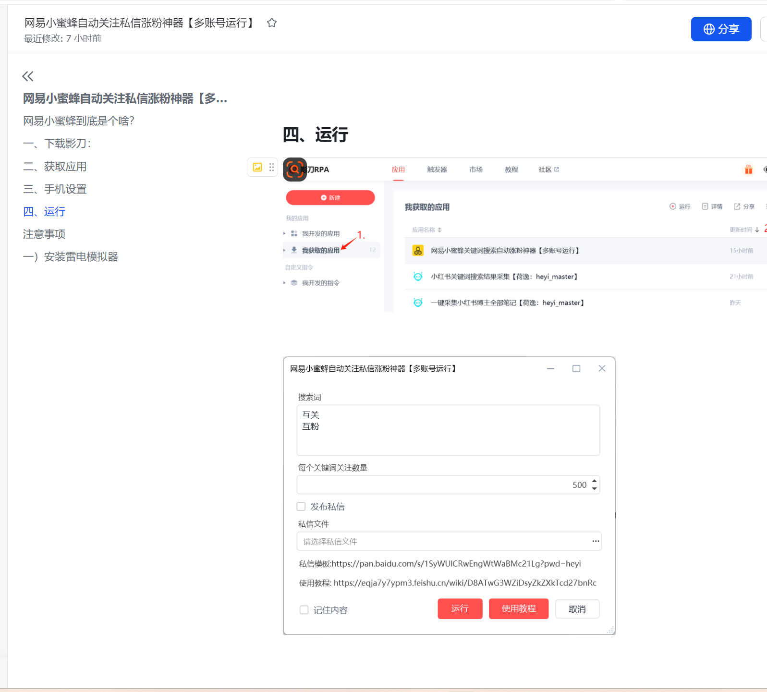Star this document as favorite
The height and width of the screenshot is (692, 767).
point(272,23)
